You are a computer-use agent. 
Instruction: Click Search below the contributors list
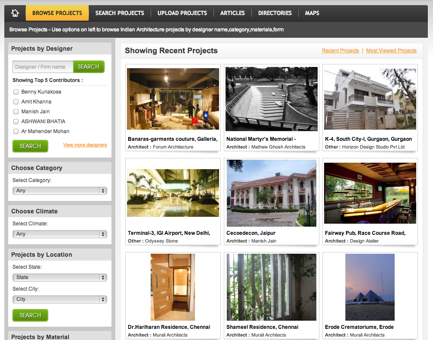pos(31,146)
